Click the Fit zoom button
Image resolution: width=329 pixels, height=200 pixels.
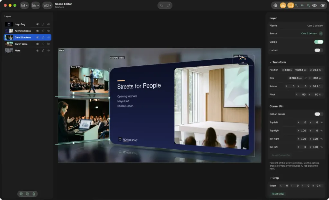click(x=302, y=5)
